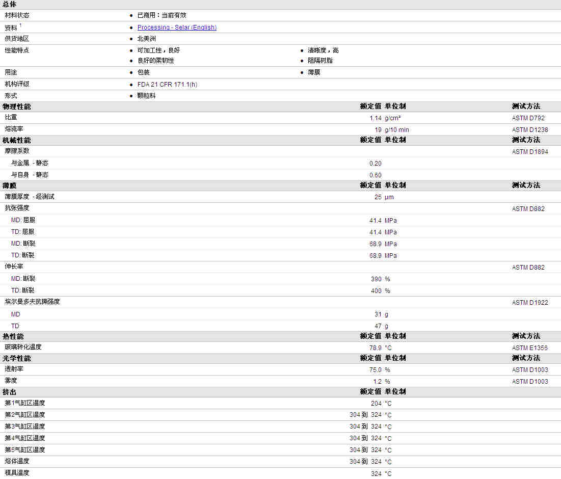Click ASTM D882 beside 伸长率
Viewport: 561px width, 479px height.
coord(528,268)
